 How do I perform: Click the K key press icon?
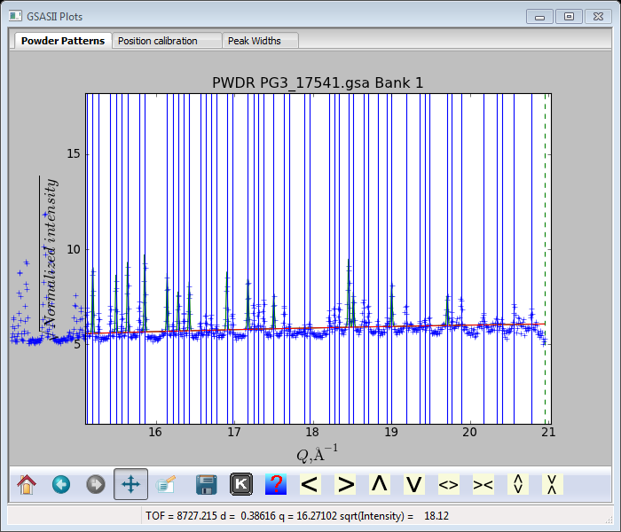point(240,484)
